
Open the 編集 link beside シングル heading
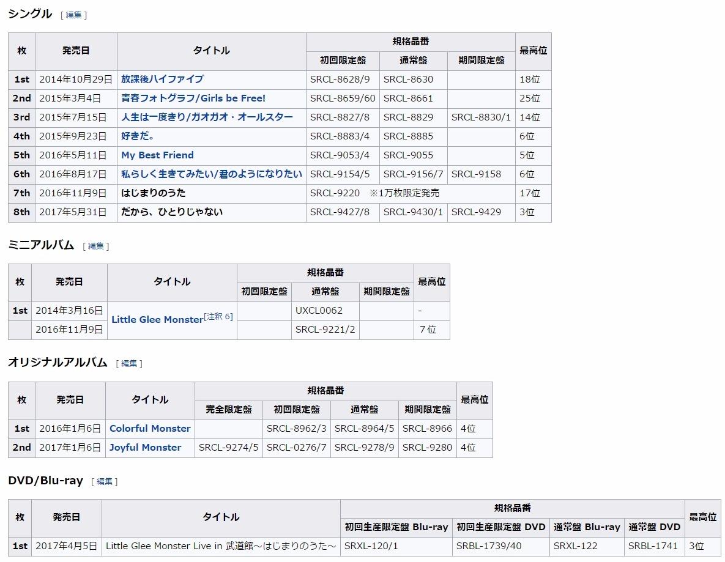(73, 15)
